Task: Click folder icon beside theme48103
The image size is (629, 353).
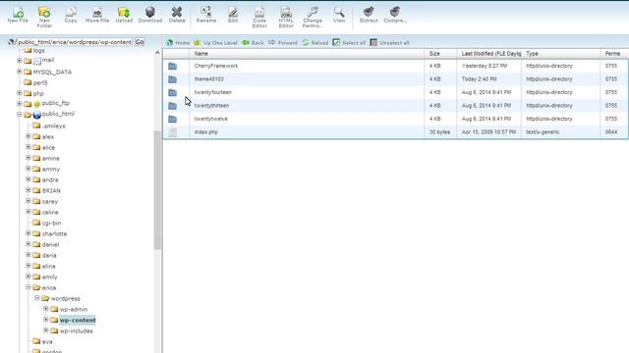Action: click(173, 79)
